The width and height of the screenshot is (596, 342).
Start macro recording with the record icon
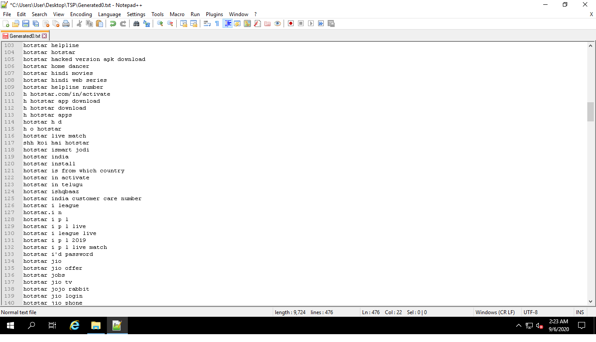(290, 23)
